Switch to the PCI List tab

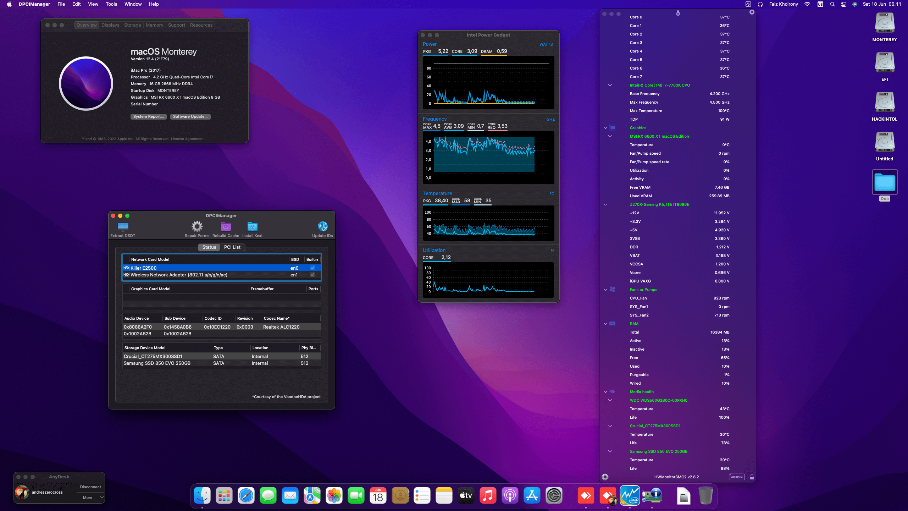232,247
